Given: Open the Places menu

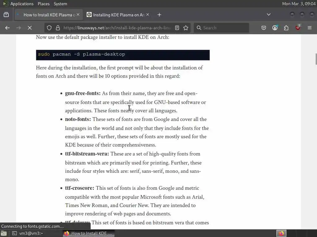Looking at the screenshot, I should 43,4.
